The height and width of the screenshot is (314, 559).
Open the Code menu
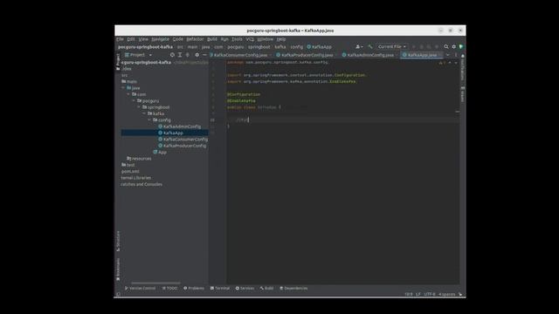click(x=178, y=39)
